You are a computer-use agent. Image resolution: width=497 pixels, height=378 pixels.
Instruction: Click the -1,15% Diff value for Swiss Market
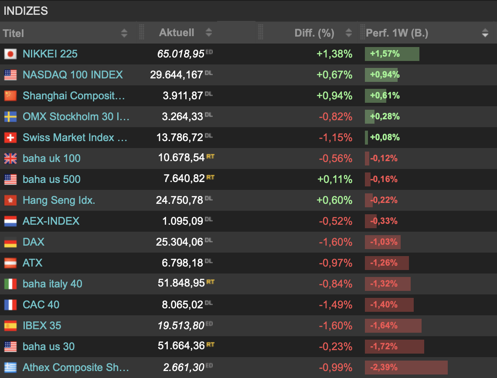tap(336, 138)
